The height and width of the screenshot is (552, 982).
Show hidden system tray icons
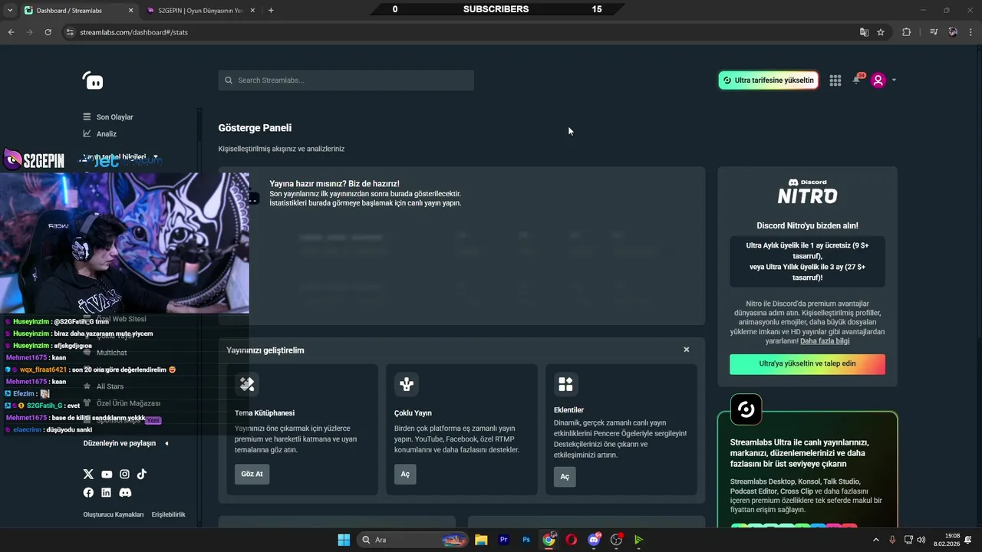coord(876,540)
